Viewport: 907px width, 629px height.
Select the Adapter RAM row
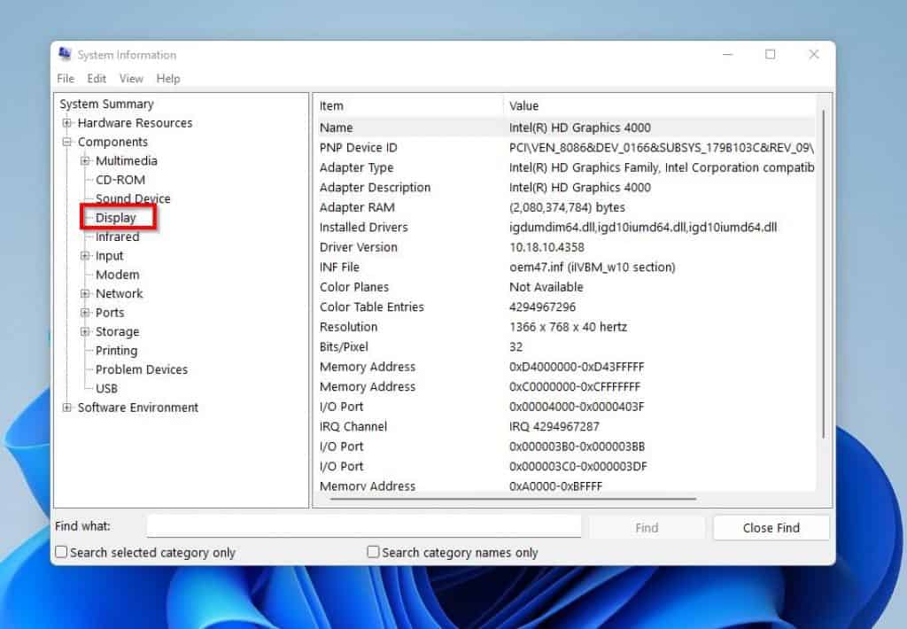click(566, 207)
